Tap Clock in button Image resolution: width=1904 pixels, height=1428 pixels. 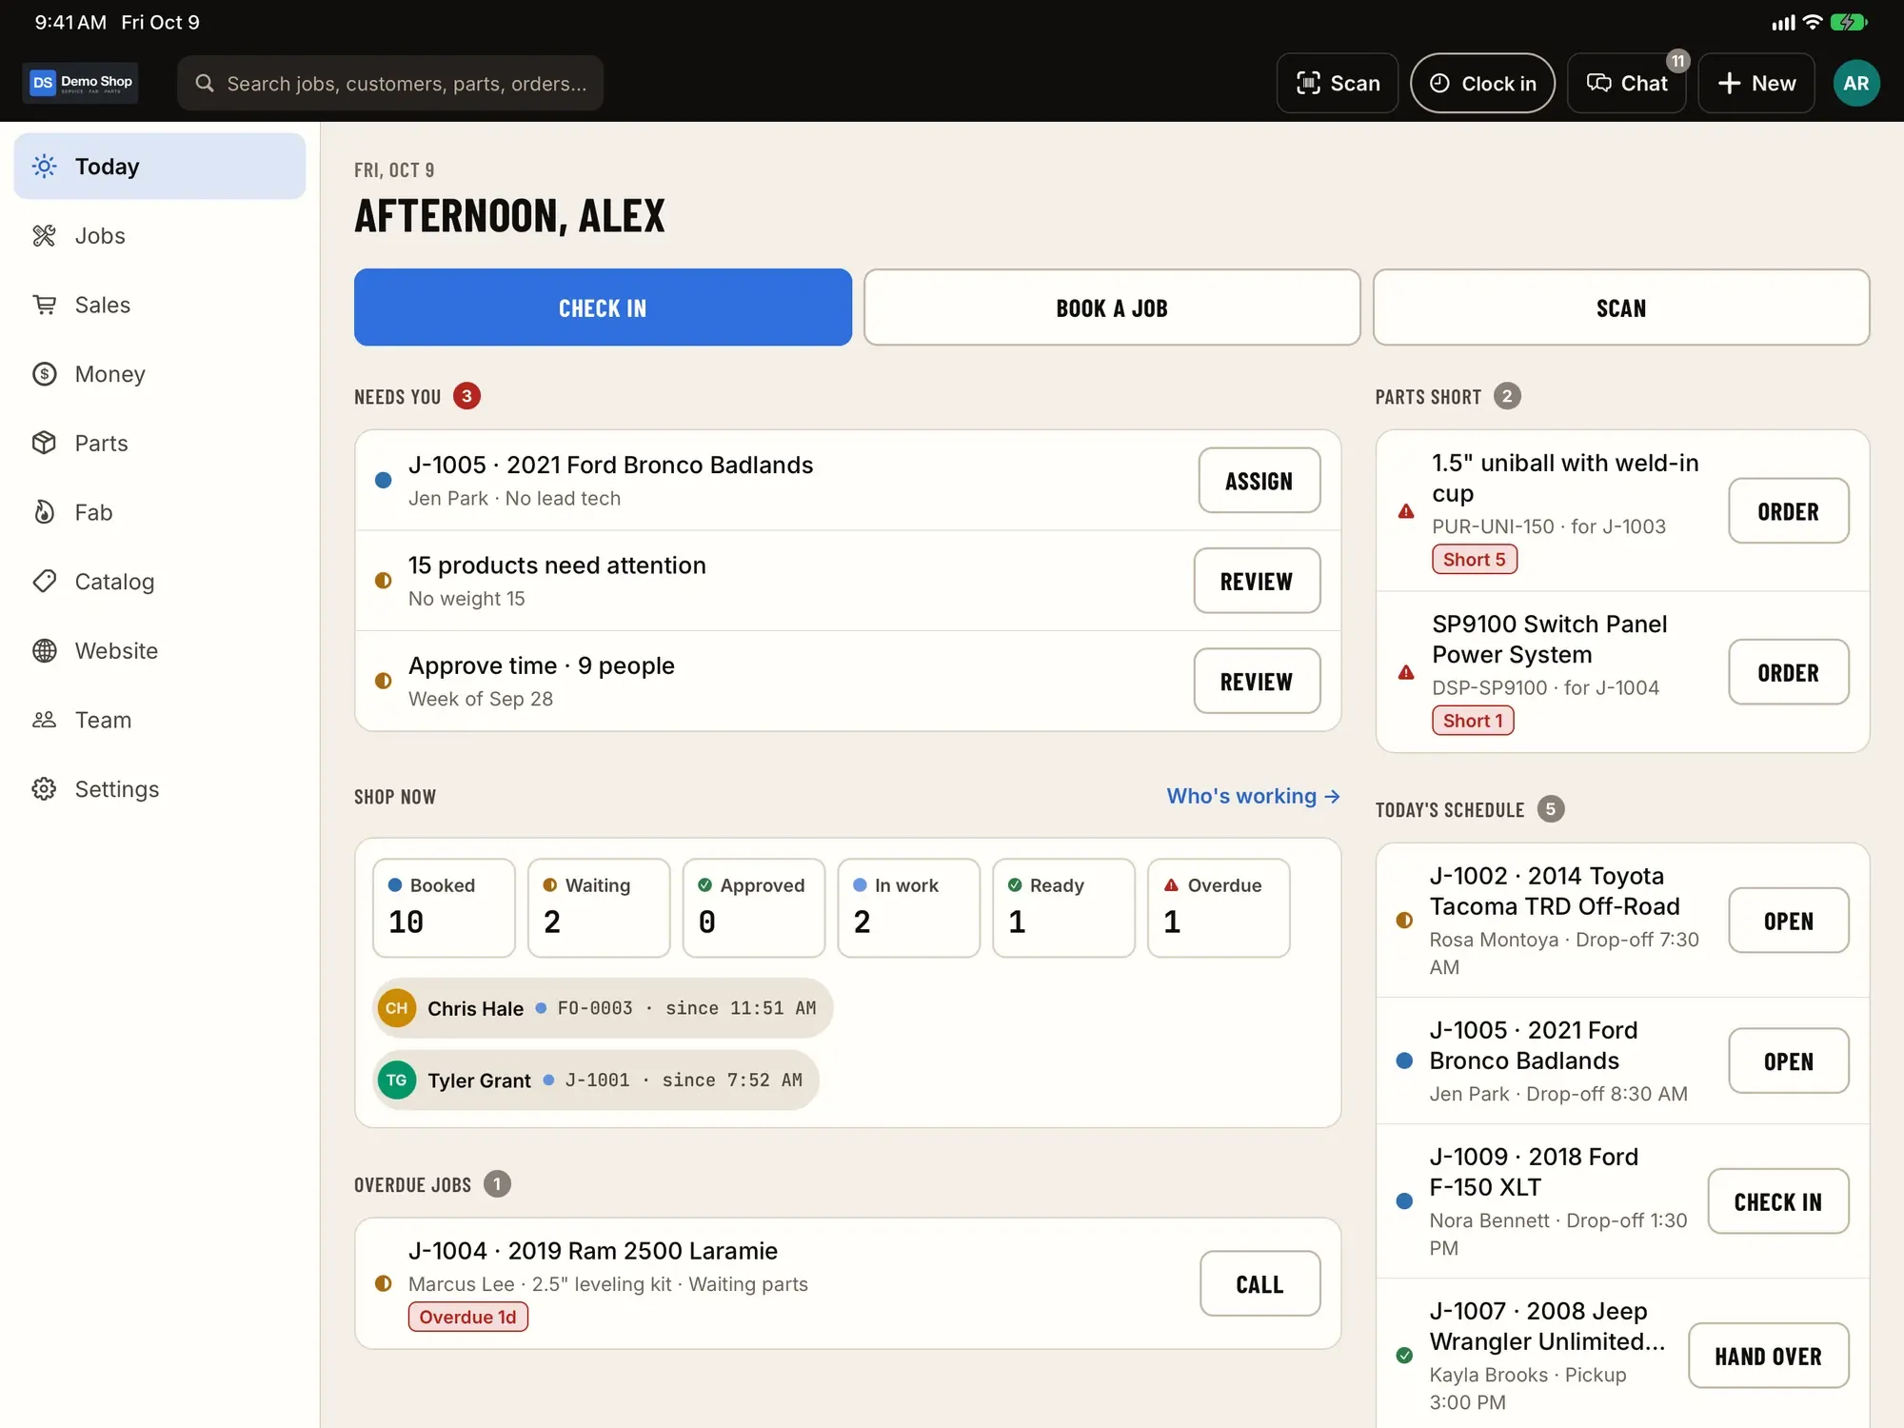[x=1482, y=83]
